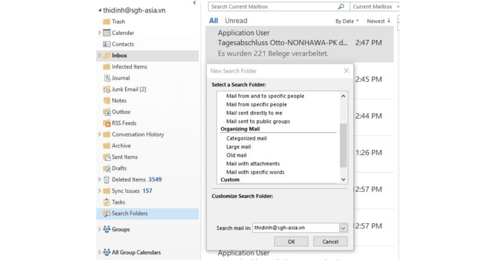Open the Tagesabschluss Otto-NONHAWA-PK email

[299, 44]
